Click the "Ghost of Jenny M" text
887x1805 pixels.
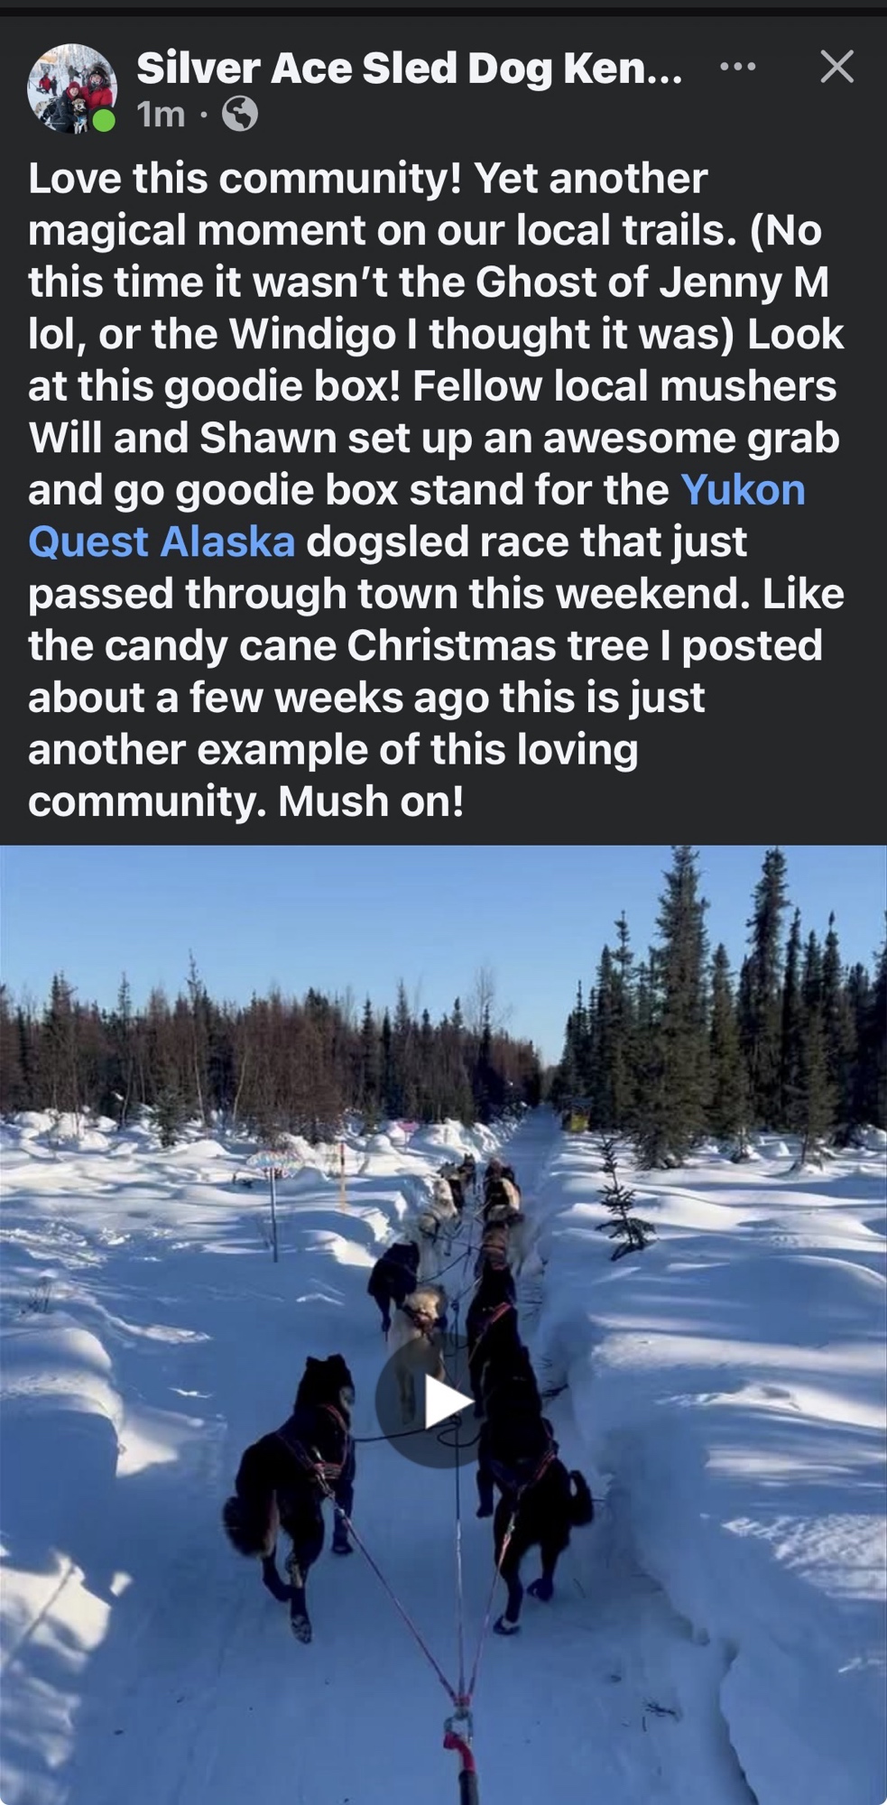[651, 282]
